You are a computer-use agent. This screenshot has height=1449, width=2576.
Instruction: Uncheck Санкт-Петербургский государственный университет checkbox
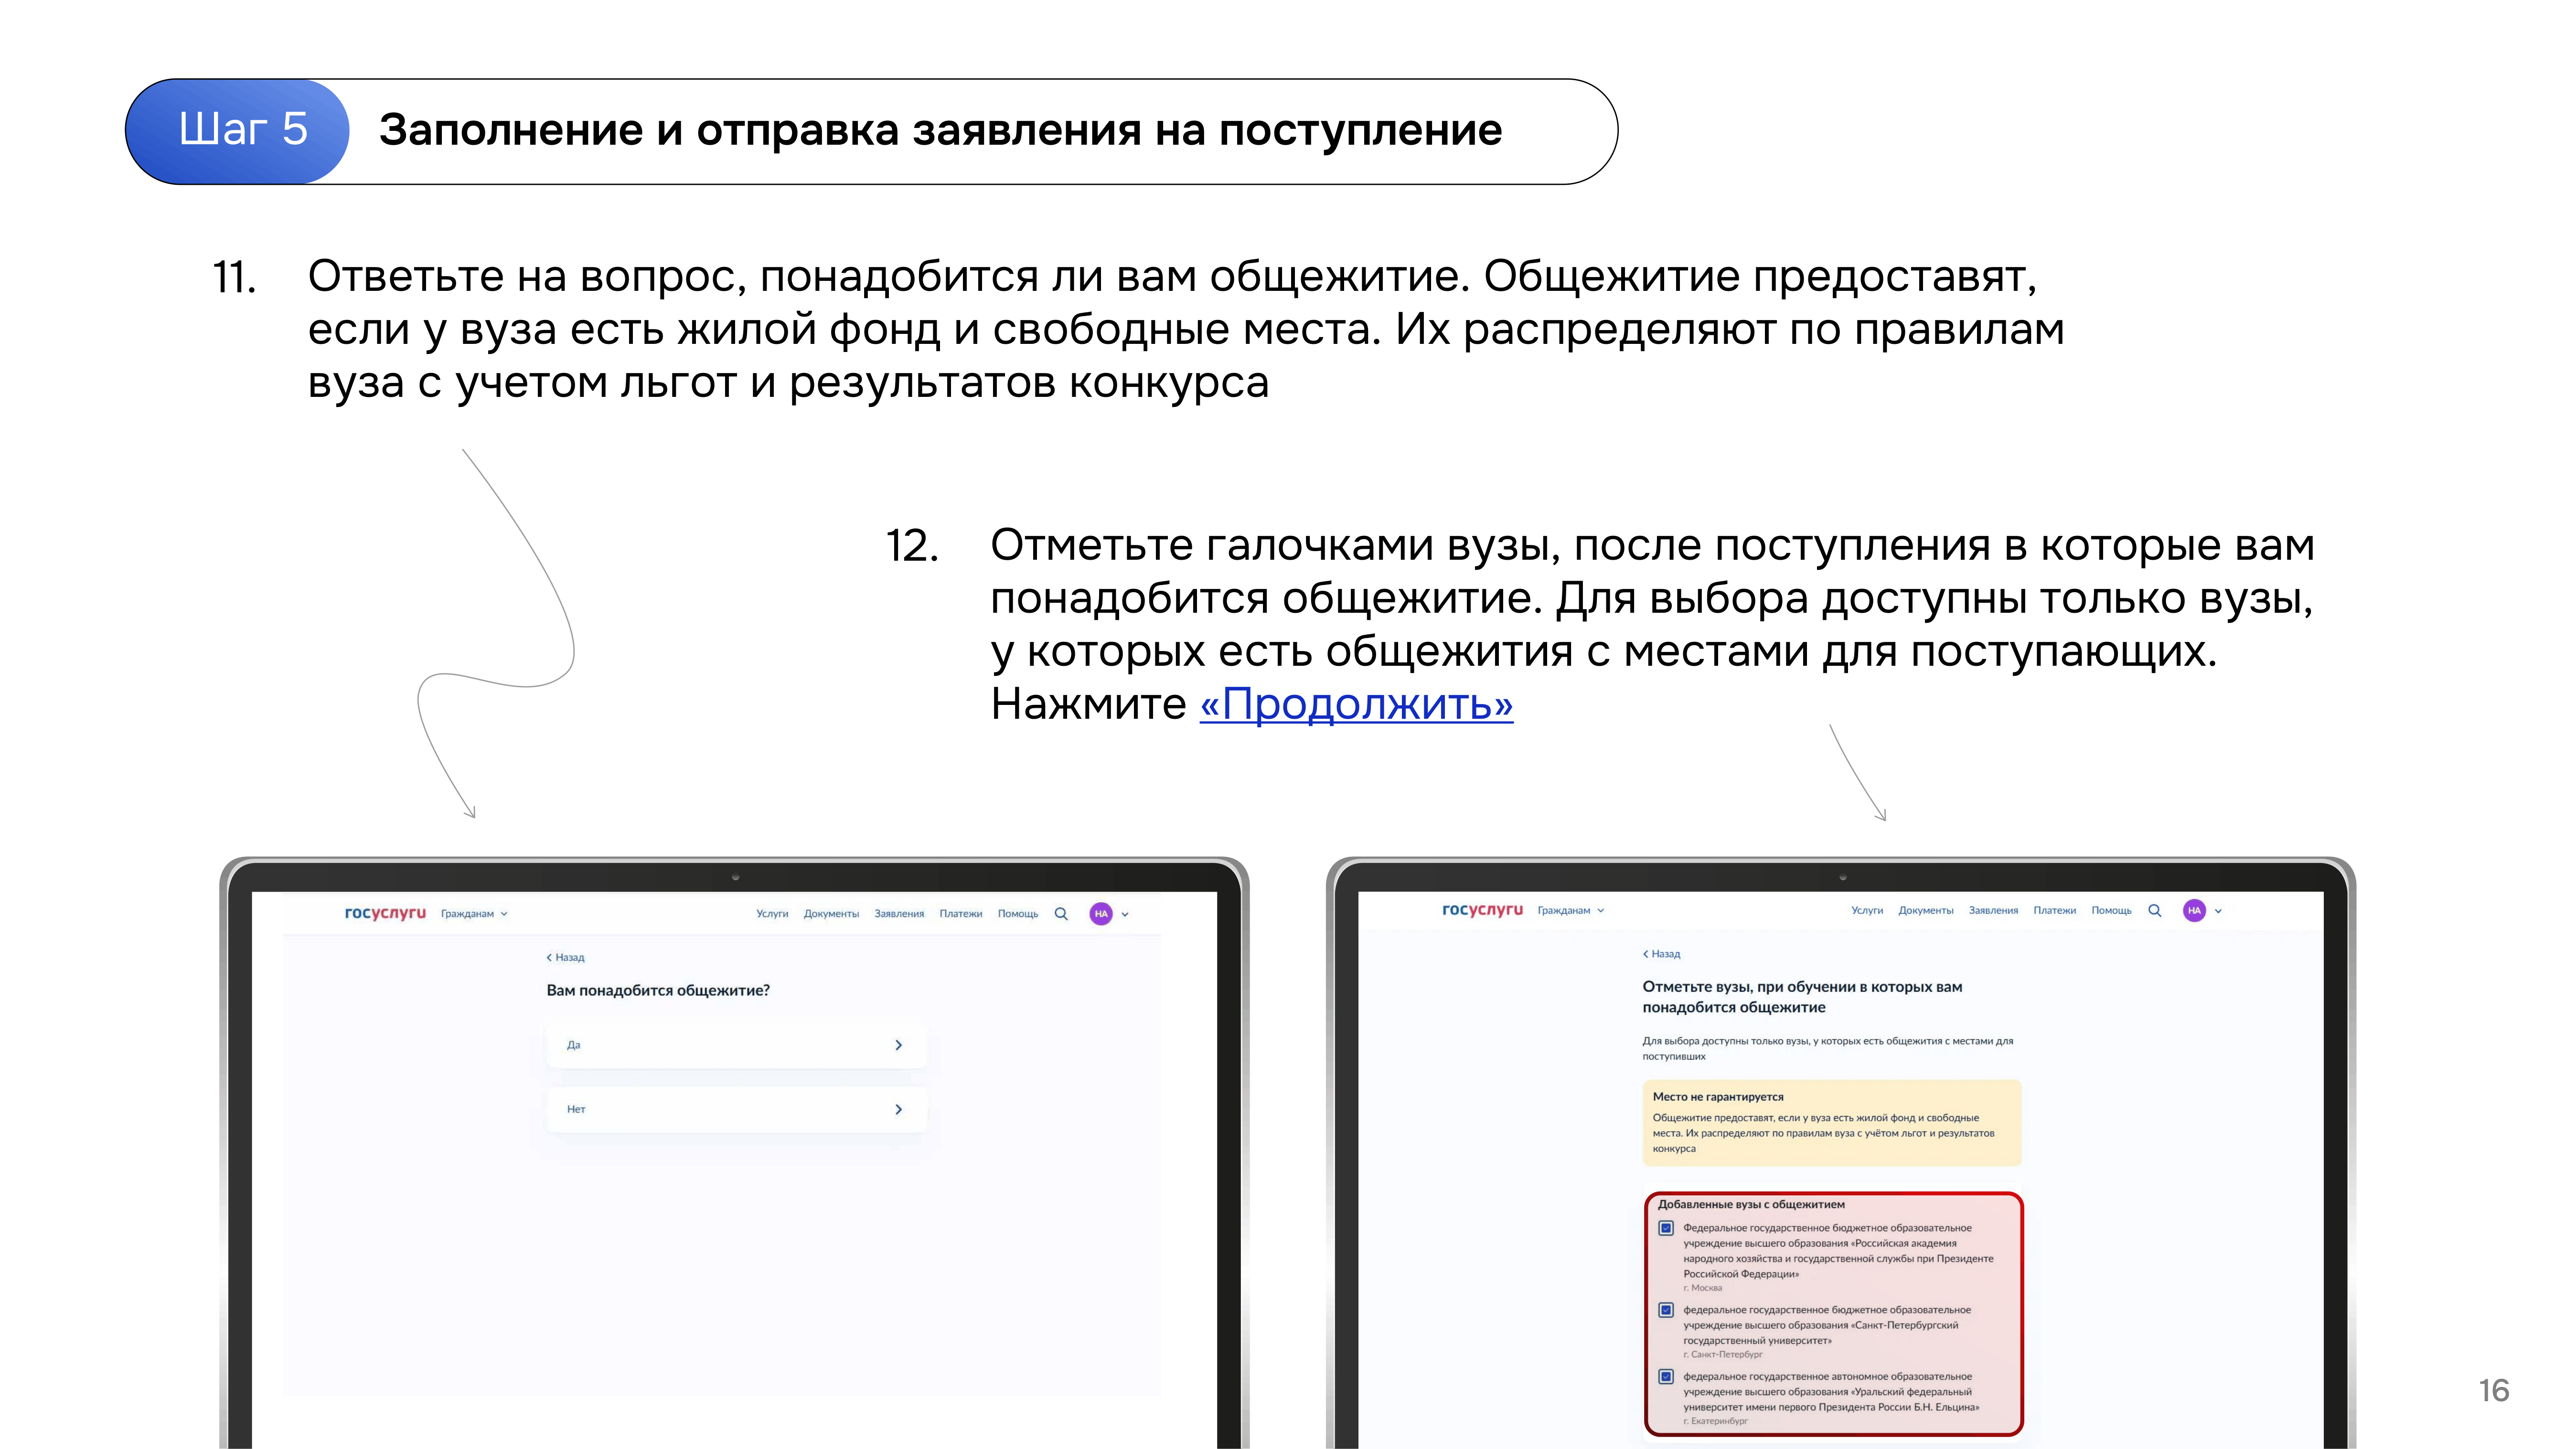(x=1666, y=1310)
